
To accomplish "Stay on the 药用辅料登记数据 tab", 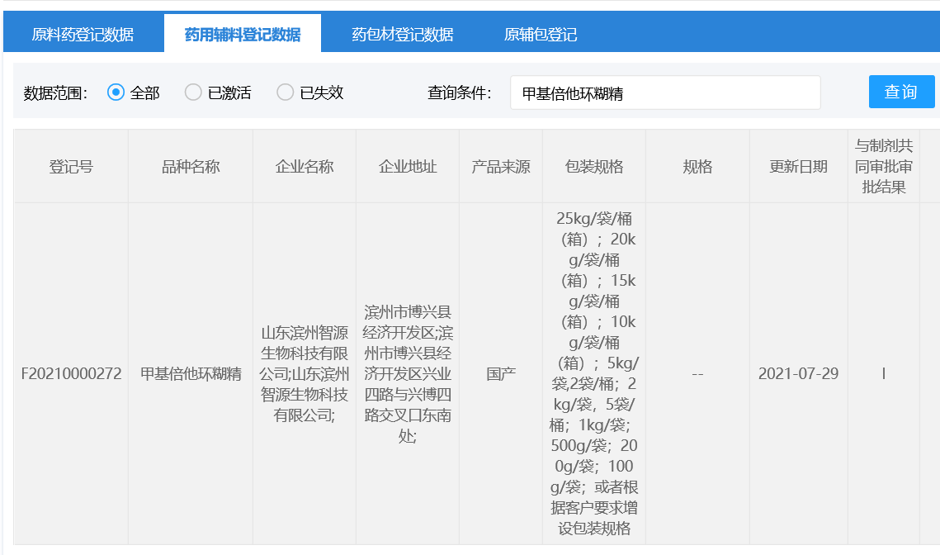I will pos(242,33).
